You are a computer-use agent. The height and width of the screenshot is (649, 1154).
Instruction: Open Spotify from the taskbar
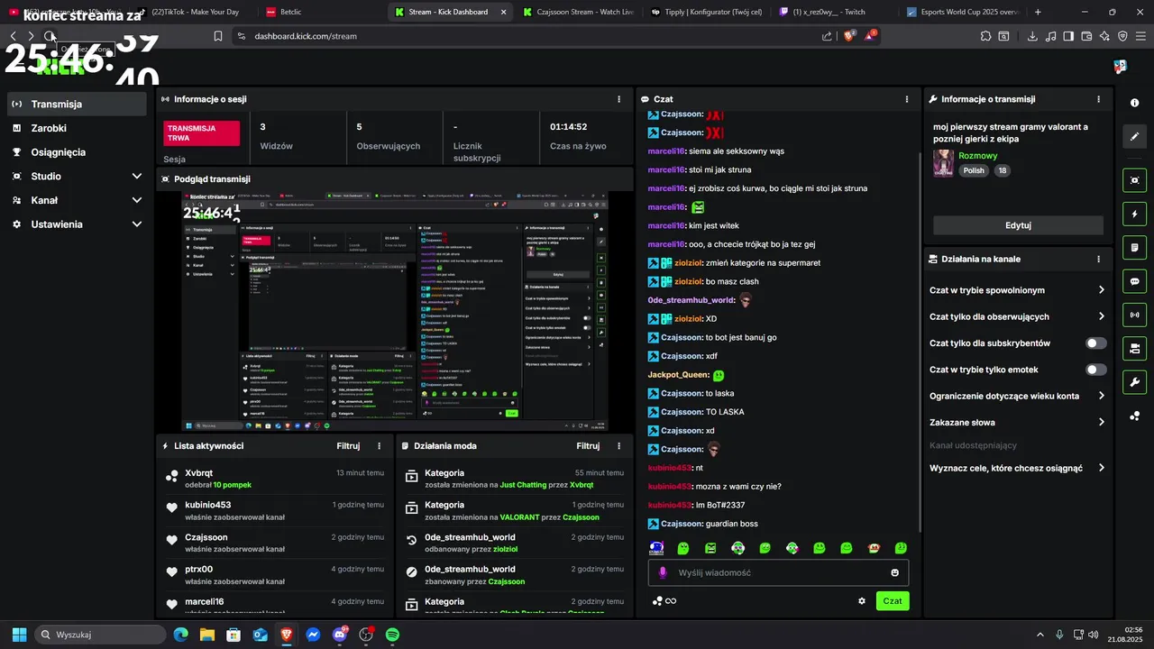(x=393, y=635)
